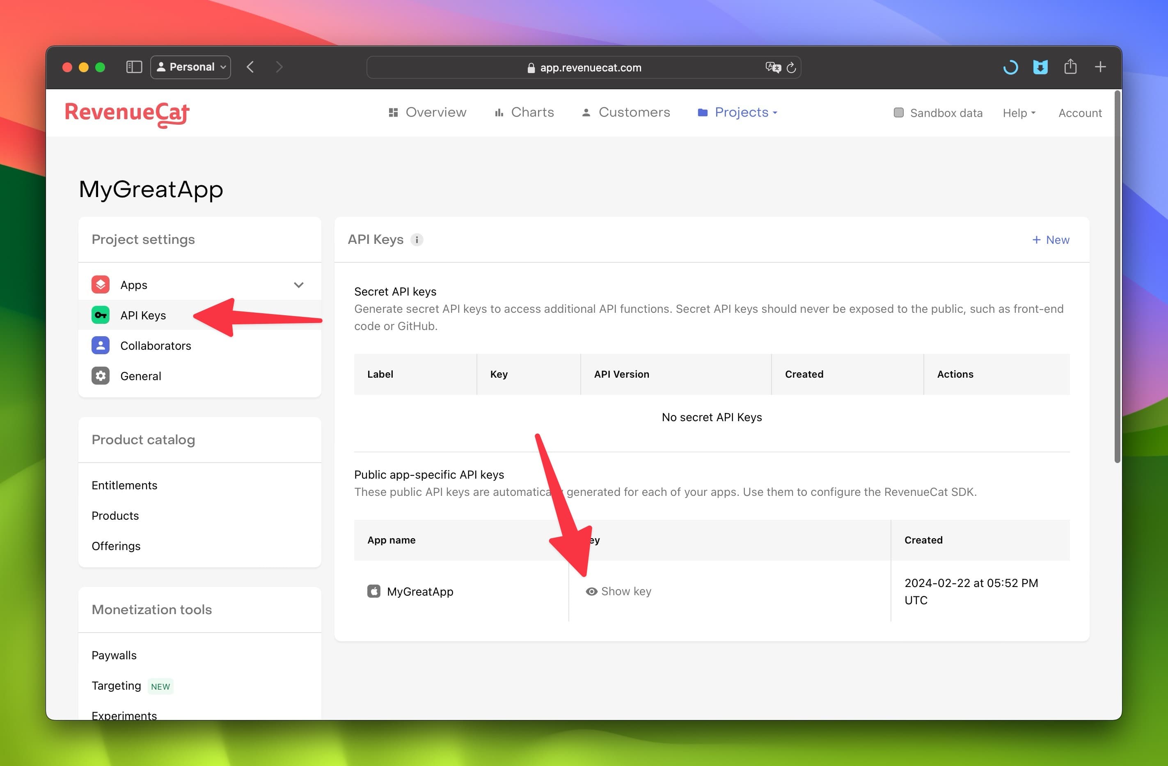Viewport: 1168px width, 766px height.
Task: Select Collaborators in Project settings
Action: pyautogui.click(x=200, y=345)
